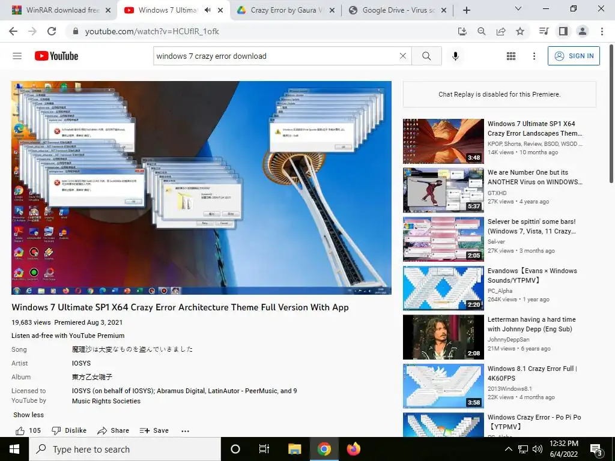615x461 pixels.
Task: Click the JohnnyDeppSan channel name
Action: [508, 340]
